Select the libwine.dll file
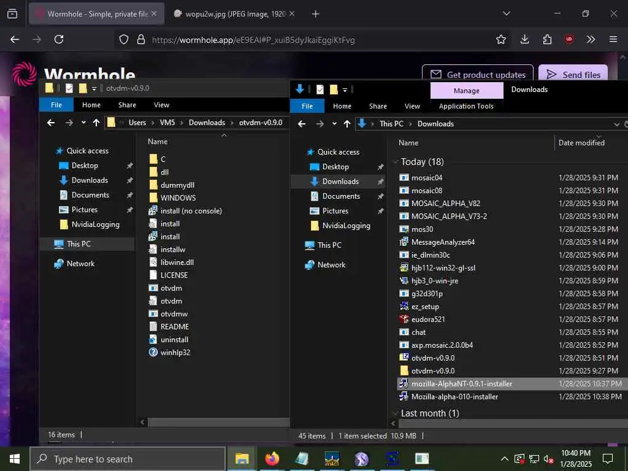Screen dimensions: 628x471 tap(177, 262)
